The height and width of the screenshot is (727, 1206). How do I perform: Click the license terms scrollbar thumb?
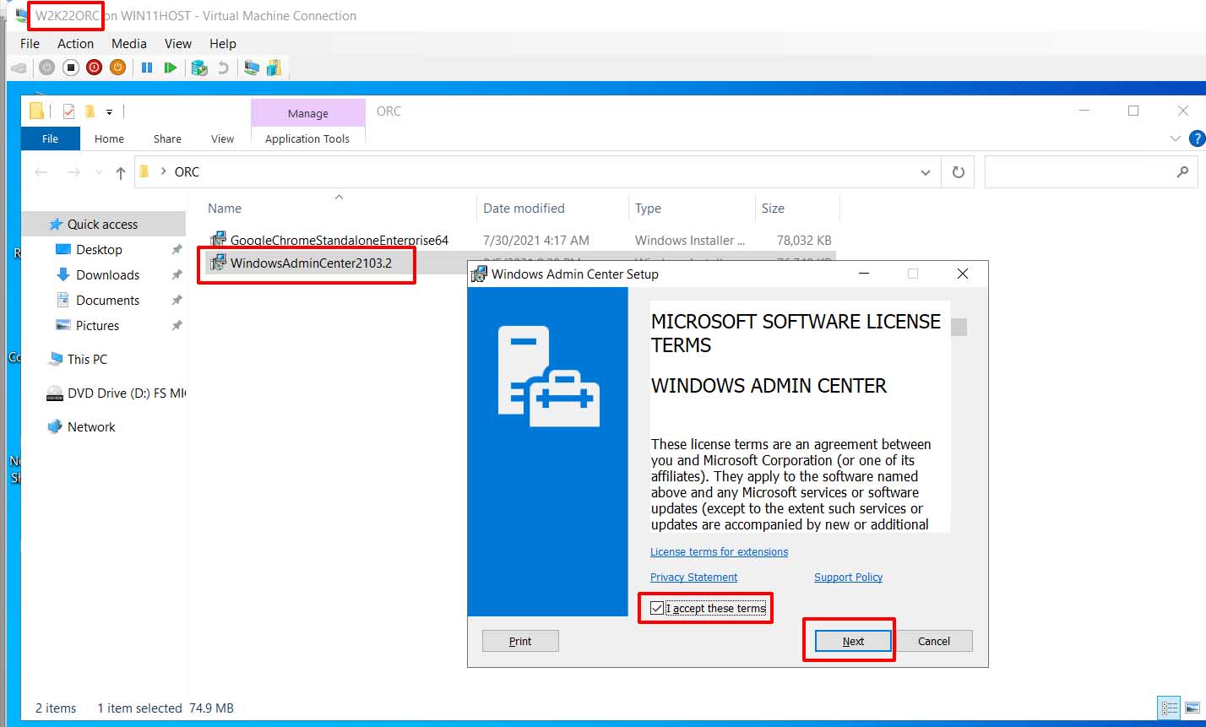point(959,327)
